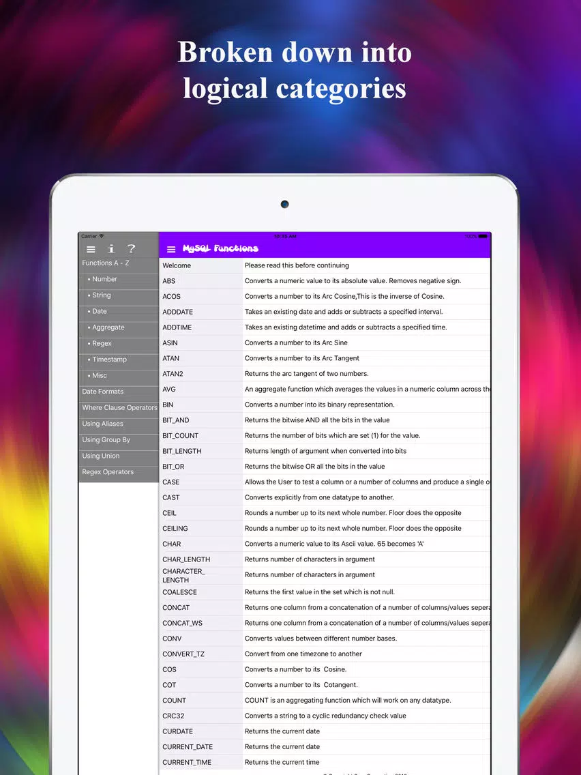Image resolution: width=581 pixels, height=775 pixels.
Task: Select Functions A - Z in sidebar
Action: (119, 263)
